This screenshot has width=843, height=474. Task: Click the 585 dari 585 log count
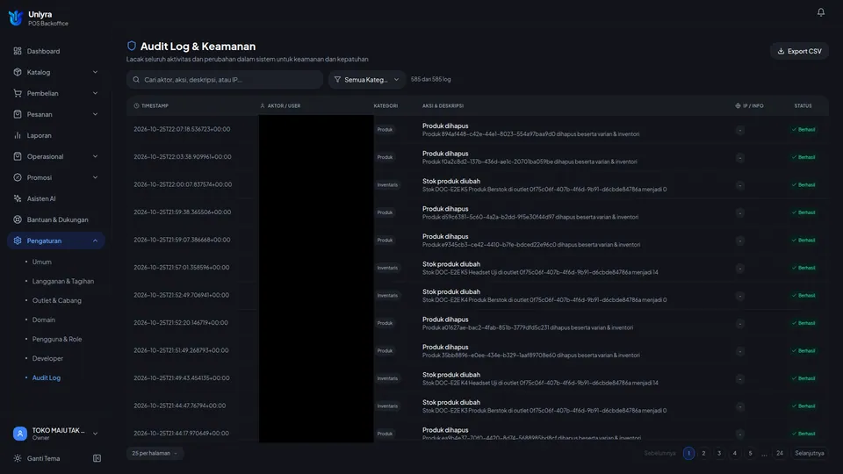430,80
